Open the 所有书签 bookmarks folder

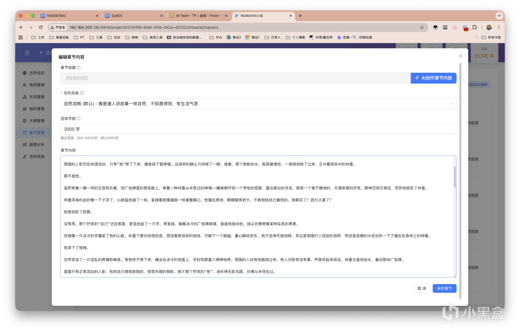491,37
